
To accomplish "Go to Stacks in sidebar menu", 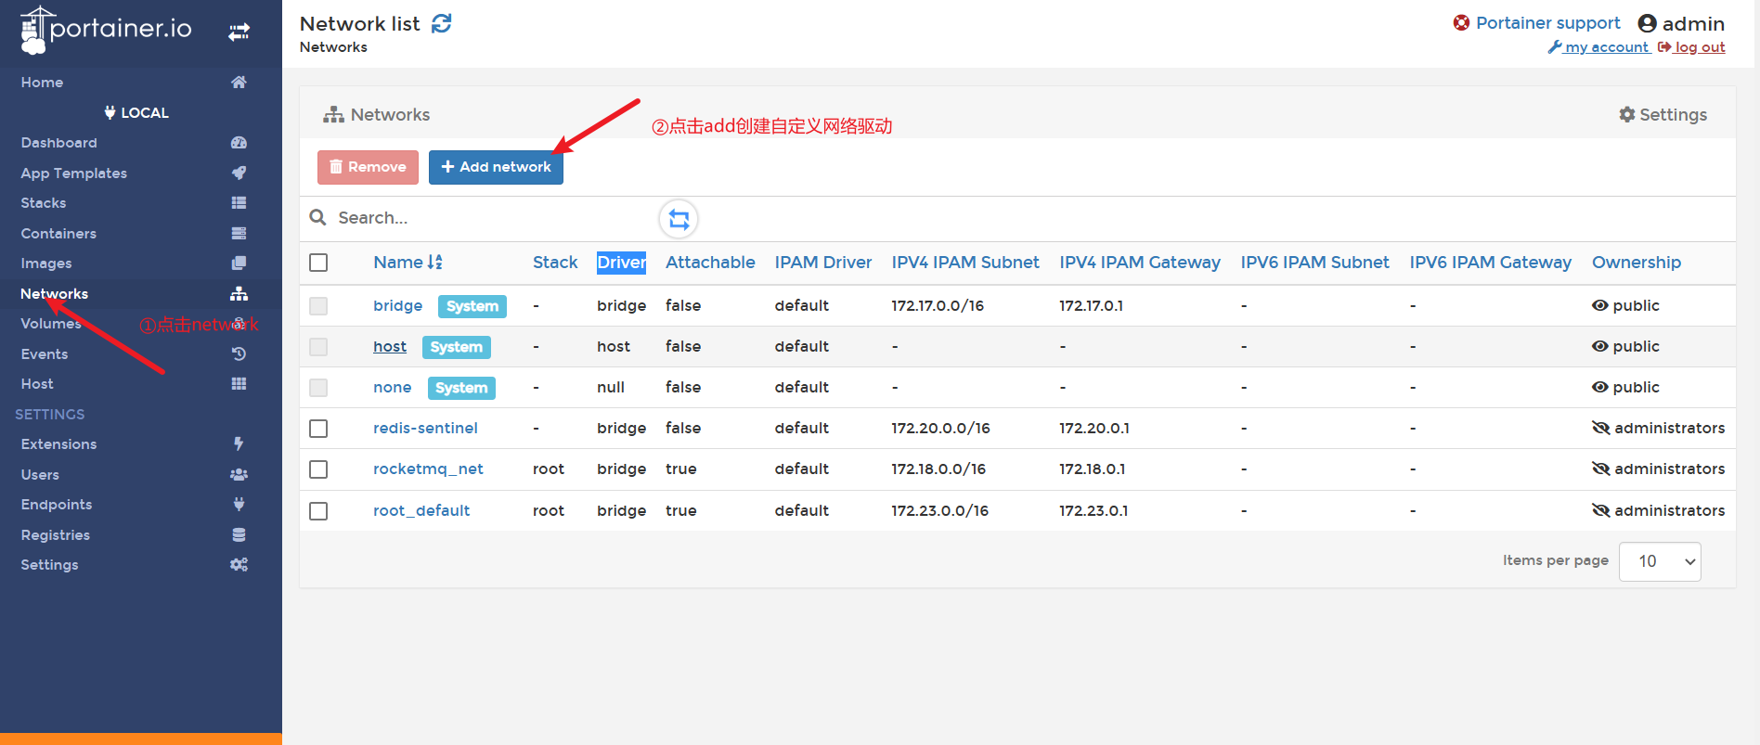I will click(x=44, y=203).
